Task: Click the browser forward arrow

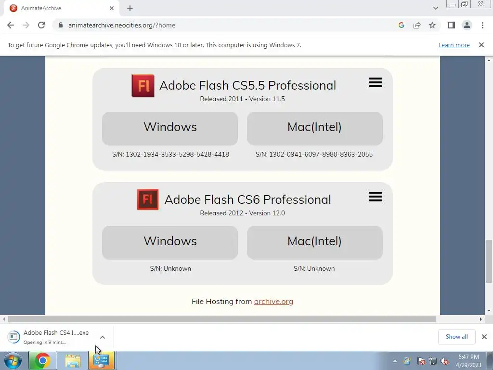Action: point(26,25)
